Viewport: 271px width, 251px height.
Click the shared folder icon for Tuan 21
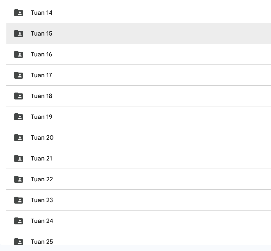19,158
